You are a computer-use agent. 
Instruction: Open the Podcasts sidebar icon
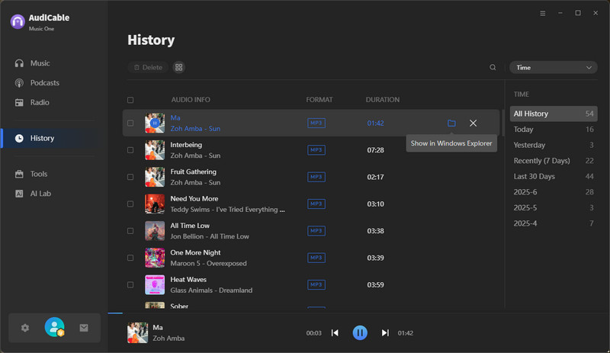coord(19,83)
